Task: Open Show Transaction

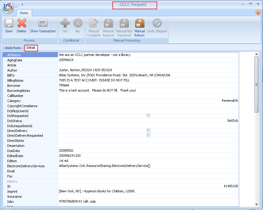Action: (43, 26)
